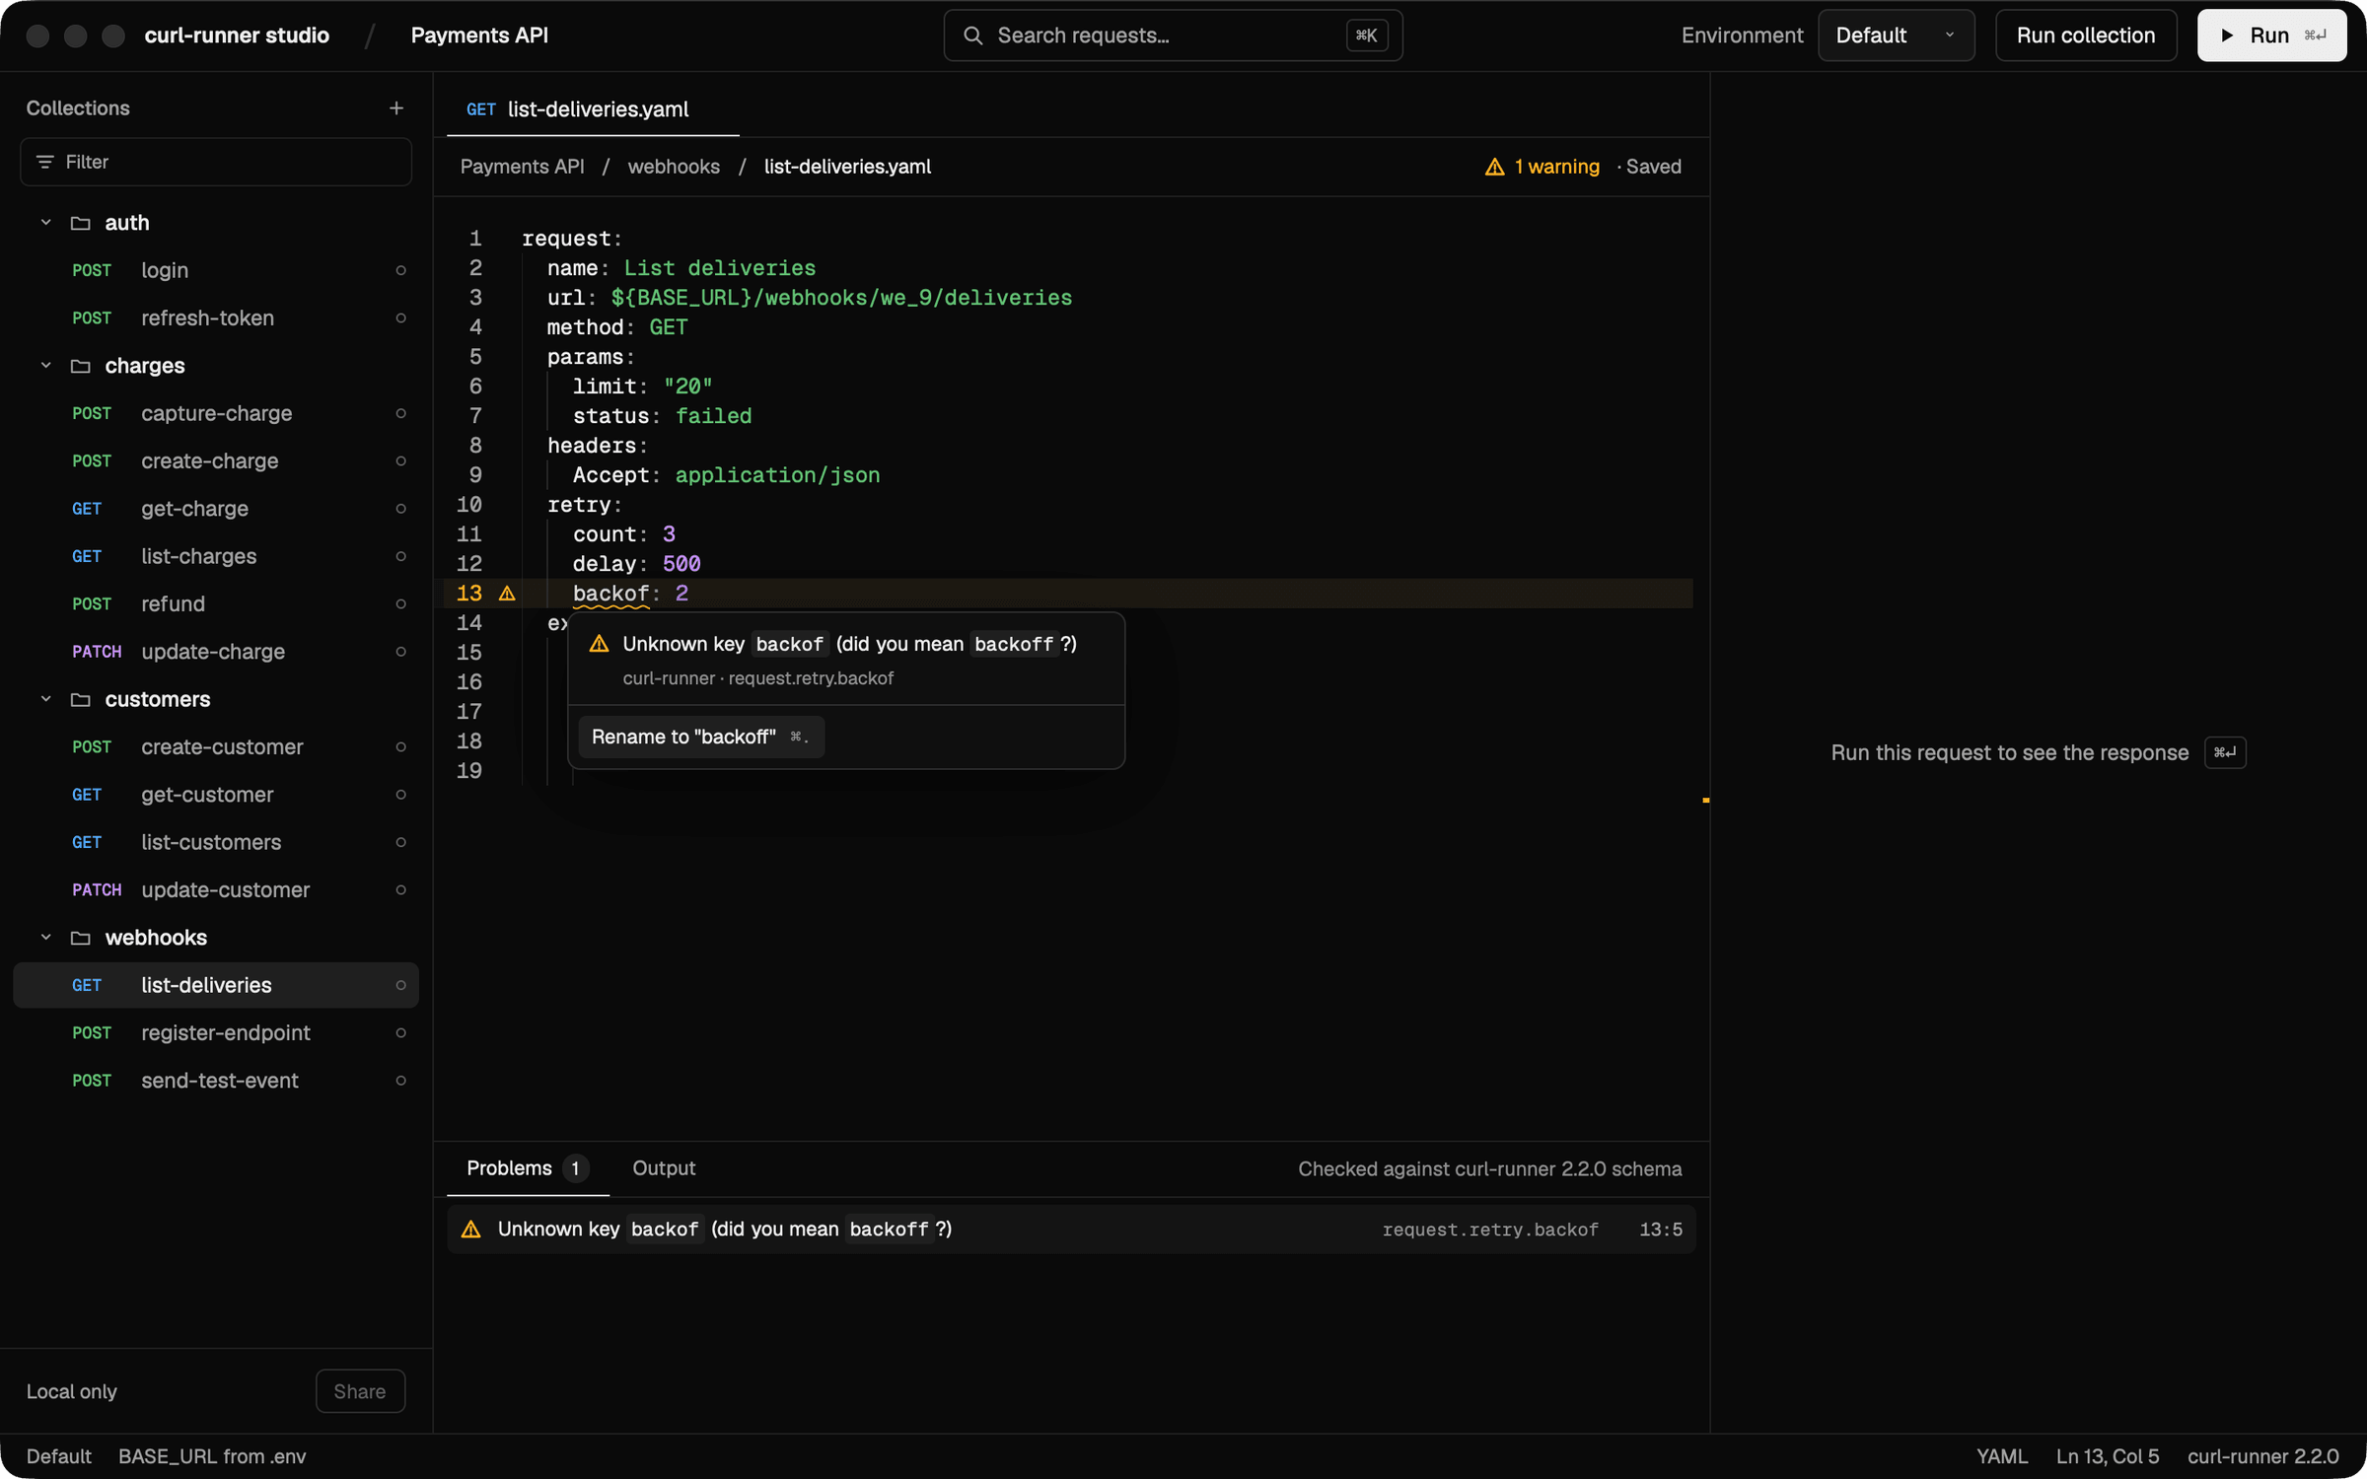Click the Run button
Screen dimensions: 2367x1479
2271,35
